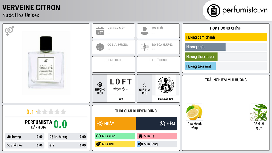Click the Độ lưu hương 0.00 score row
Image resolution: width=272 pixels, height=153 pixels.
point(67,137)
